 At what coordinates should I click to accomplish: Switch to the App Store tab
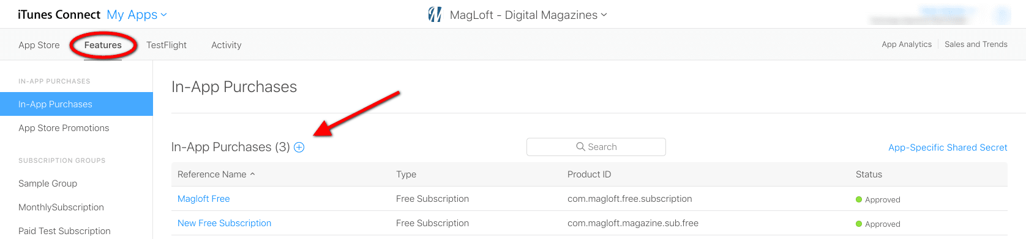click(x=39, y=45)
